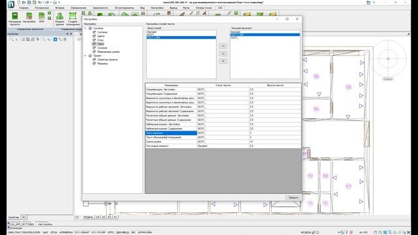
Task: Switch to the Модель layout tab
Action: pyautogui.click(x=88, y=217)
